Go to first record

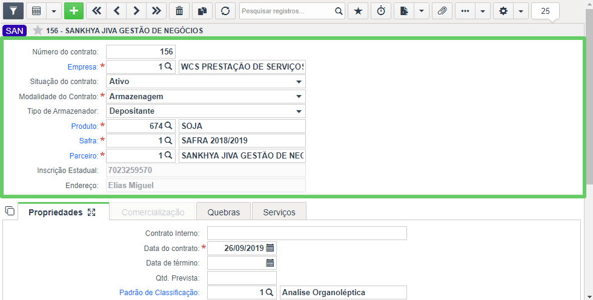point(96,11)
